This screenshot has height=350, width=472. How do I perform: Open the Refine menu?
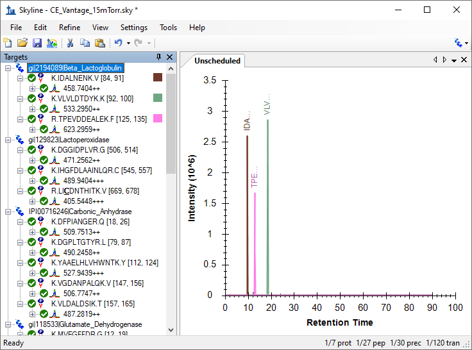point(69,28)
